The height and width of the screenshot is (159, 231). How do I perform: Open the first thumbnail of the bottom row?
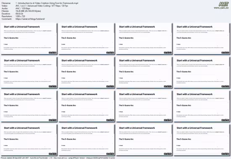click(x=29, y=140)
